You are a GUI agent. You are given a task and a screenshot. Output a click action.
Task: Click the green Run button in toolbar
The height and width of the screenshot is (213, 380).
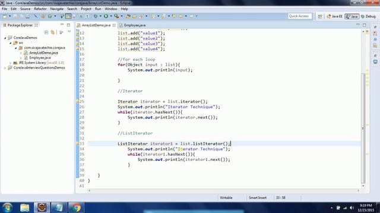pyautogui.click(x=106, y=16)
